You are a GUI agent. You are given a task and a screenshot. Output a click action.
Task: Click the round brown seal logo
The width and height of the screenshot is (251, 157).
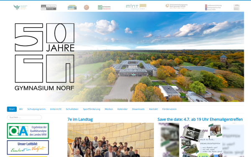[x=87, y=8]
